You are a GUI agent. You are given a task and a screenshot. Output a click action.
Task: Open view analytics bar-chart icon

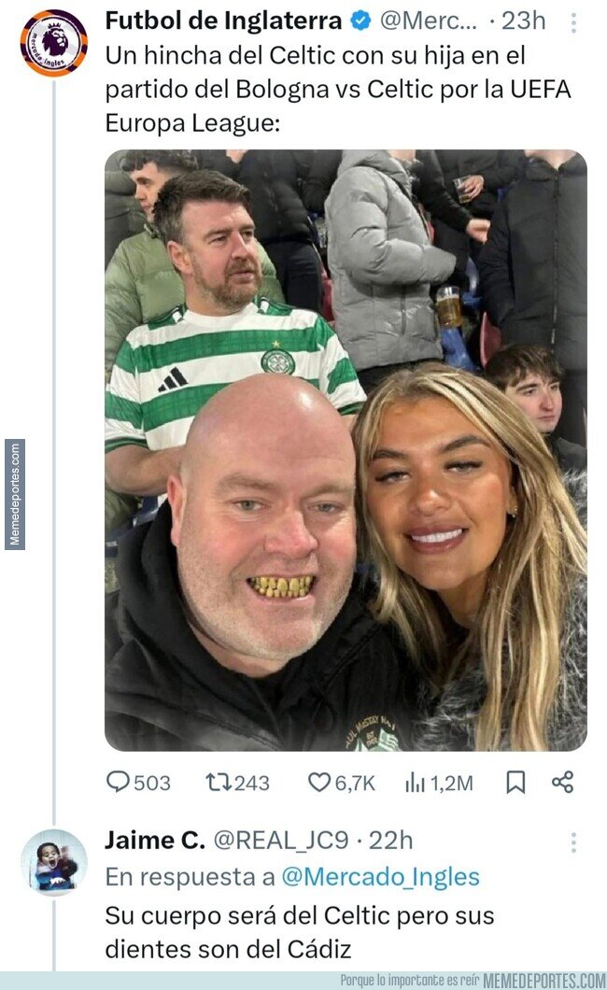click(x=416, y=782)
